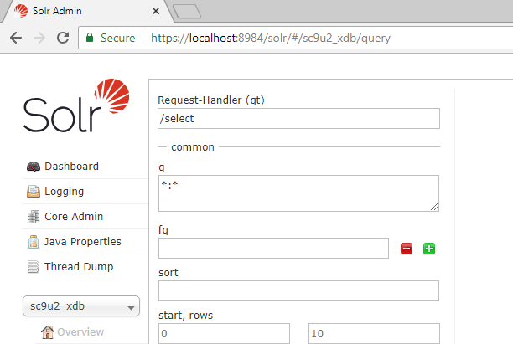513x344 pixels.
Task: Click the Logging inbox icon
Action: coord(34,192)
